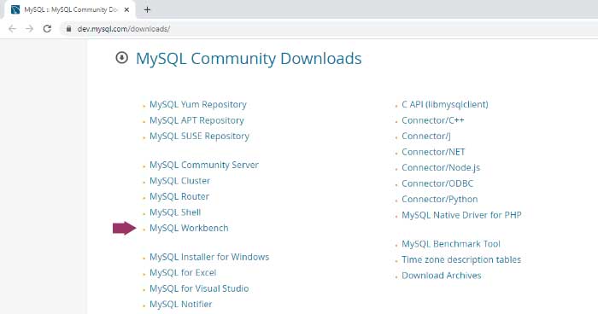598x314 pixels.
Task: Open MySQL Shell link
Action: coord(175,212)
